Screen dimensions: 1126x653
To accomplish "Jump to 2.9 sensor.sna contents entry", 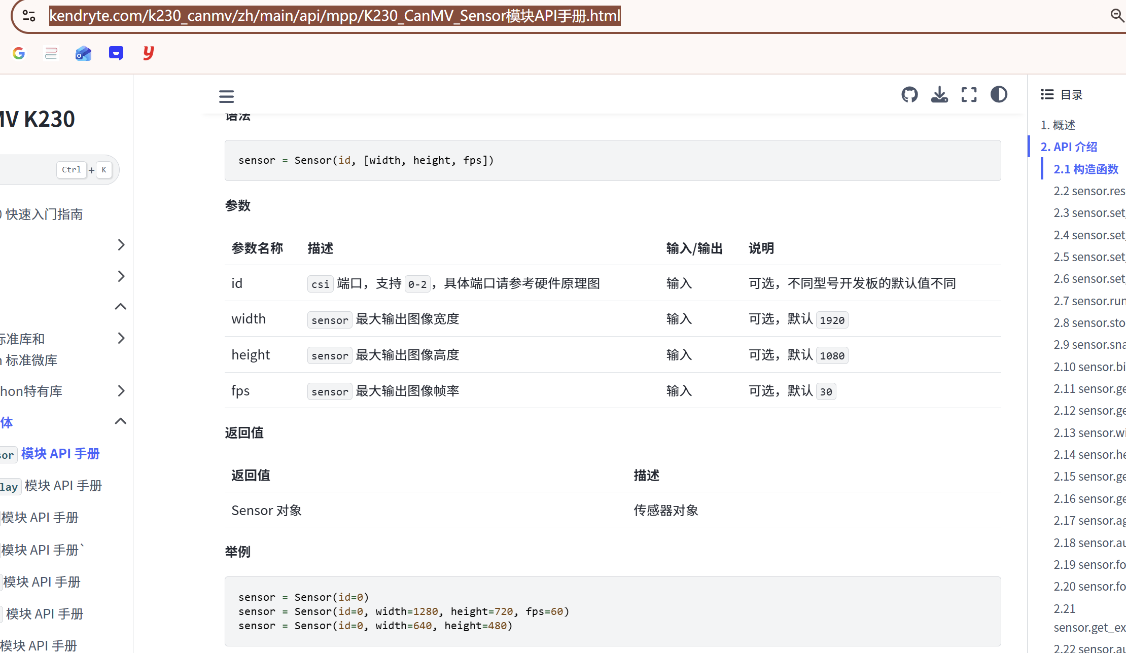I will click(1089, 345).
